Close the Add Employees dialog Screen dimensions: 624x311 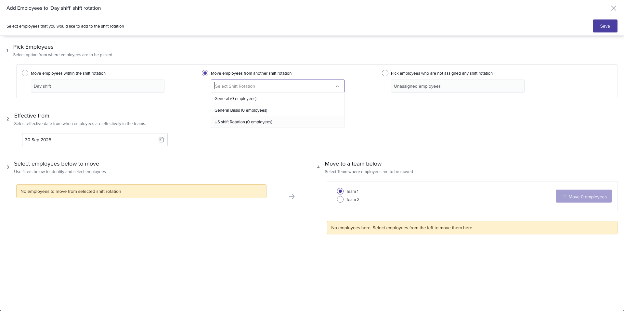click(x=613, y=8)
